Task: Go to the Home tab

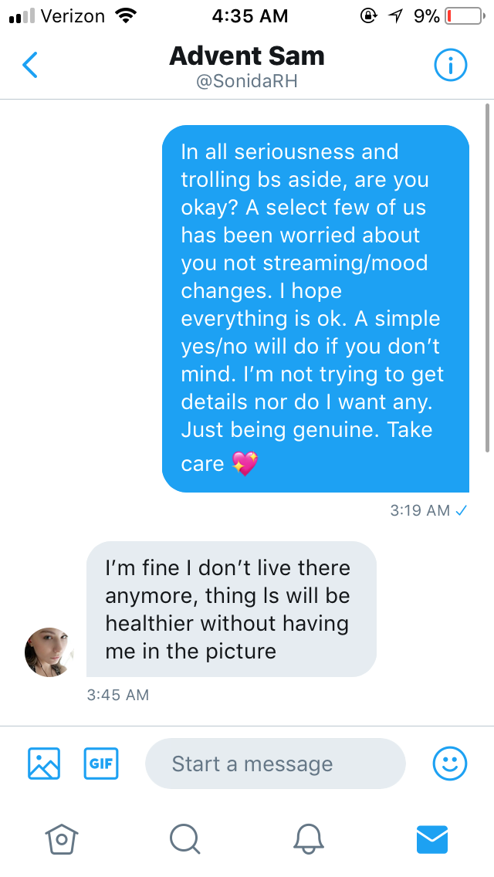Action: point(63,838)
